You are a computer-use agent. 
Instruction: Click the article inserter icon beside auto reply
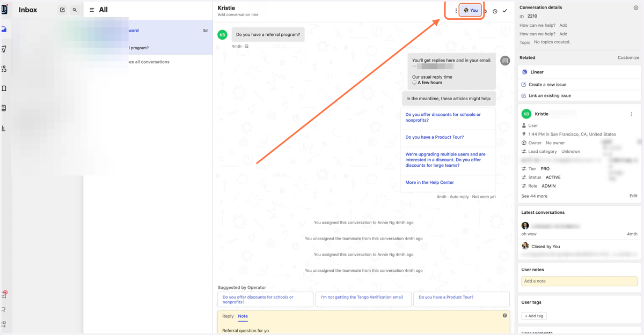(505, 61)
